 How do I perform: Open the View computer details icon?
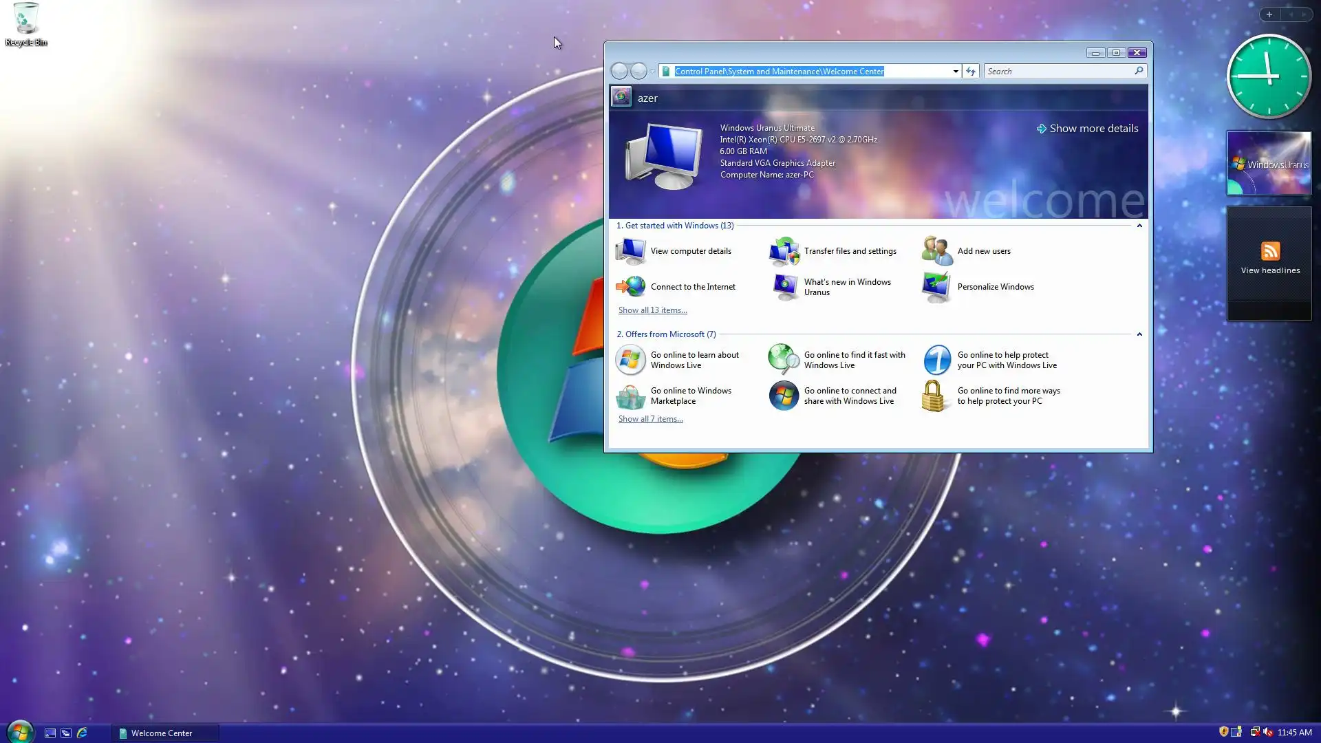click(630, 251)
